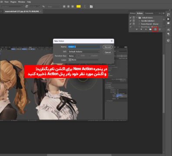Toggle checkmark for Vignette (selection) action
This screenshot has width=172, height=156.
(x=130, y=21)
